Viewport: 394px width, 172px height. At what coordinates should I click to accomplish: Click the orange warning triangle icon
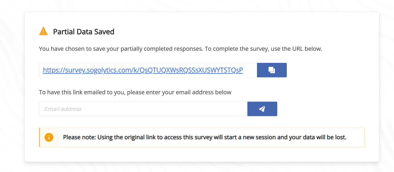click(43, 31)
